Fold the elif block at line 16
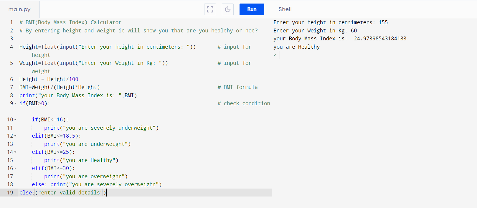 [15, 168]
